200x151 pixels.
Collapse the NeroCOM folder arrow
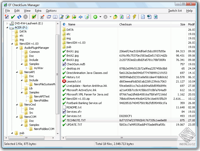(x=17, y=117)
